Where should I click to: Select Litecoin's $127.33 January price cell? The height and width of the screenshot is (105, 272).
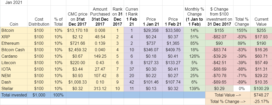coord(151,63)
